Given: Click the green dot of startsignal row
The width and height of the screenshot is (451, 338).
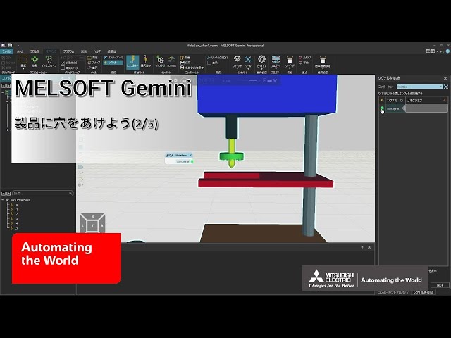Looking at the screenshot, I should [x=382, y=108].
